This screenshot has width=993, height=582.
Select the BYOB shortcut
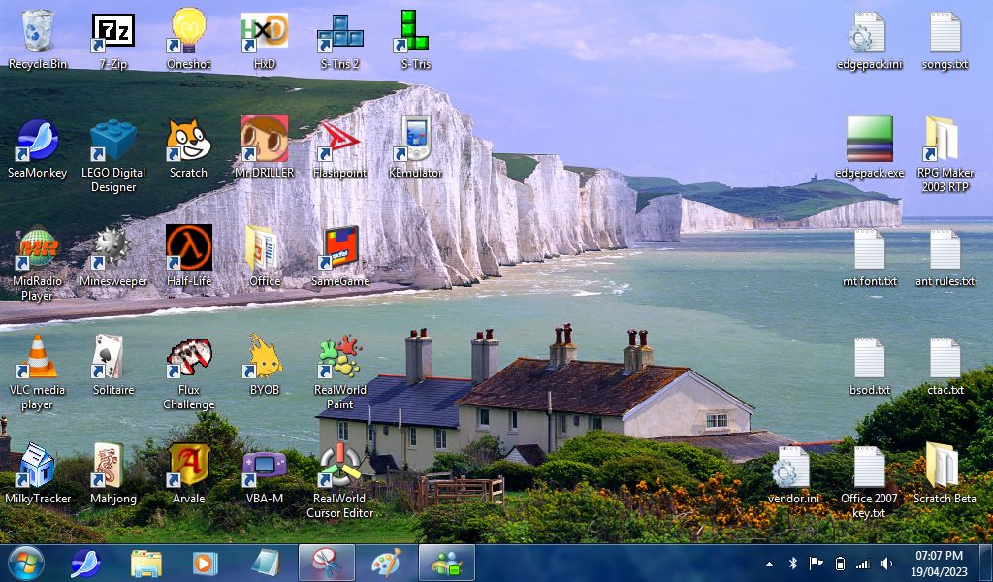click(x=264, y=357)
